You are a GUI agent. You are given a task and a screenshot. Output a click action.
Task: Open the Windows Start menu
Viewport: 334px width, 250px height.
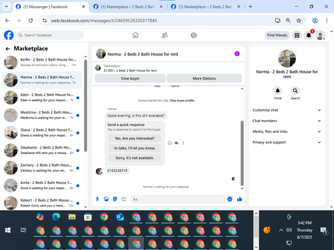tap(8, 230)
